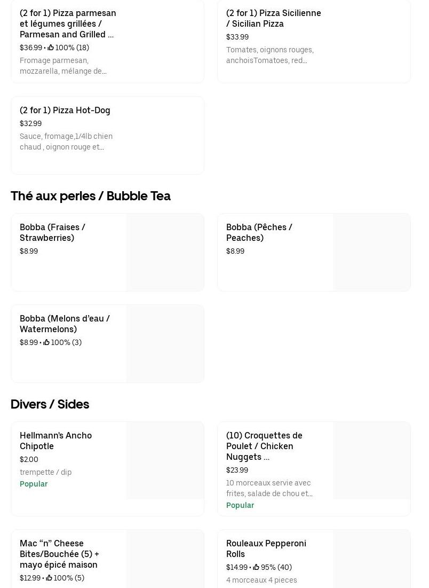Click thumbs-up icon on Rouleaux Pepperoni Rolls rating
Image resolution: width=429 pixels, height=588 pixels.
pos(256,567)
